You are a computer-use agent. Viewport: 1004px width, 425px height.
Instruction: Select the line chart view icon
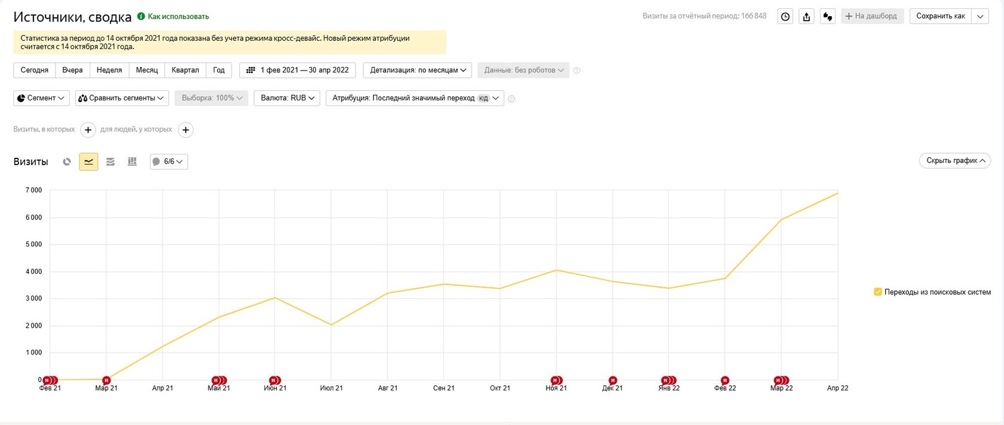point(88,162)
